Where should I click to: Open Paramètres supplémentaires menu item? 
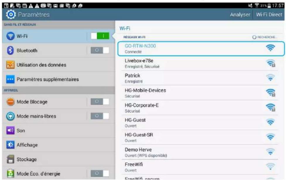(x=59, y=79)
